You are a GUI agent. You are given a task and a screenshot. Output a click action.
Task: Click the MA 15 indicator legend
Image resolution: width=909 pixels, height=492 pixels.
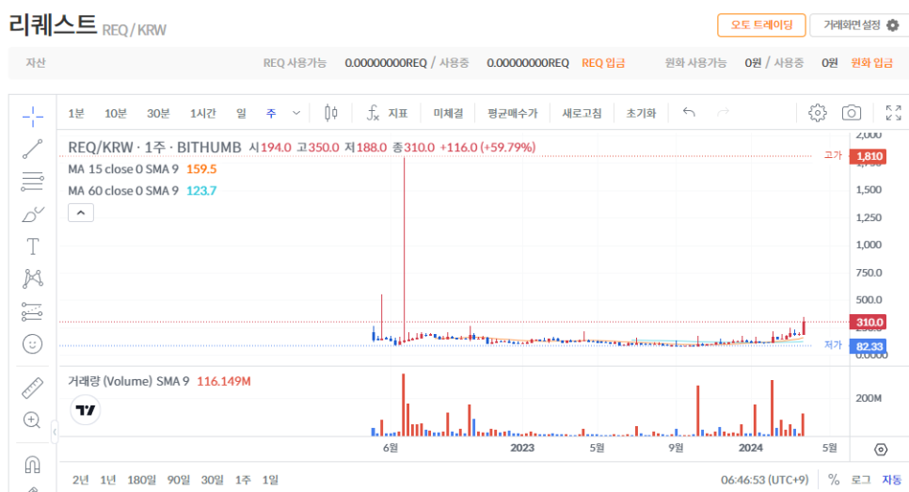(142, 169)
